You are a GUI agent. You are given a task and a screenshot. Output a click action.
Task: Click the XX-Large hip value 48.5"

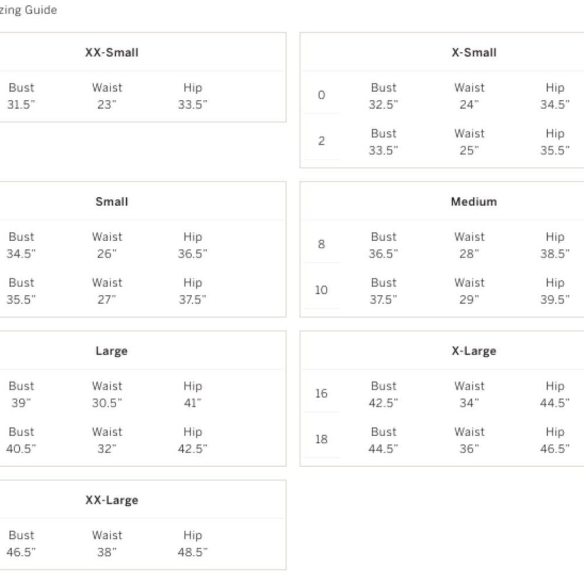click(x=193, y=552)
